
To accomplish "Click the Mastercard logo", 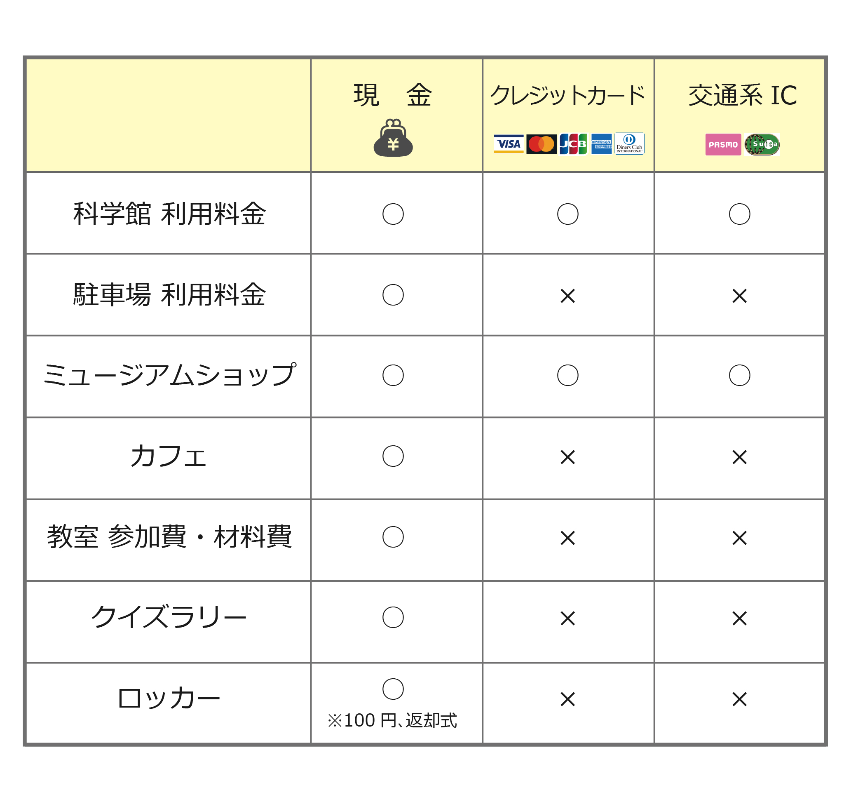I will 542,144.
